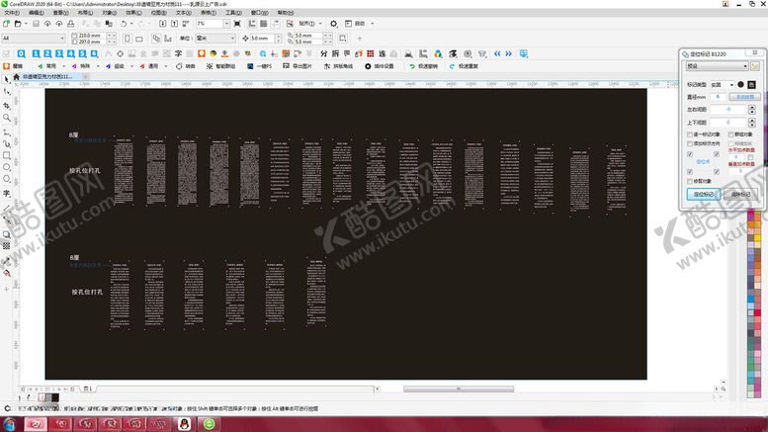
Task: Select the Rectangle tool in the toolbox
Action: [x=6, y=155]
